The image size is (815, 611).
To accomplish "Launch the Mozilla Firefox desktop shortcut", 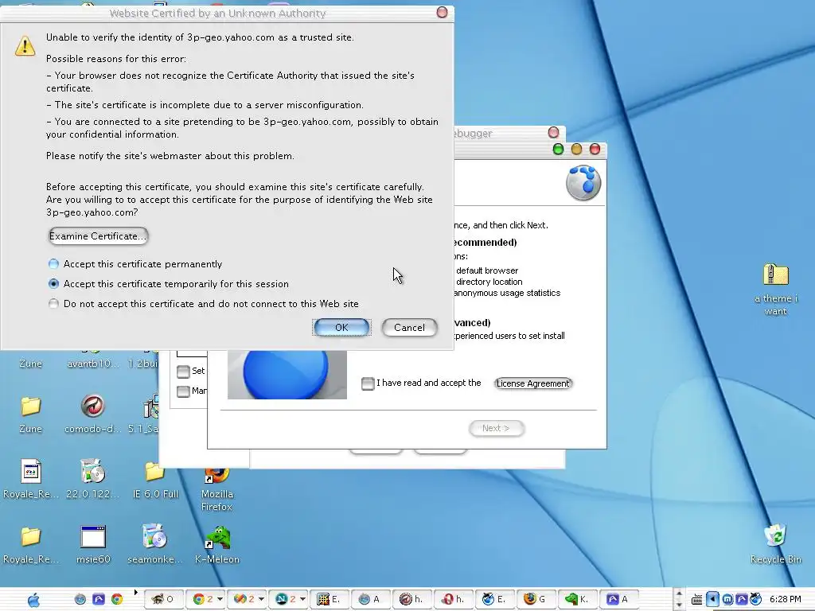I will coord(217,474).
